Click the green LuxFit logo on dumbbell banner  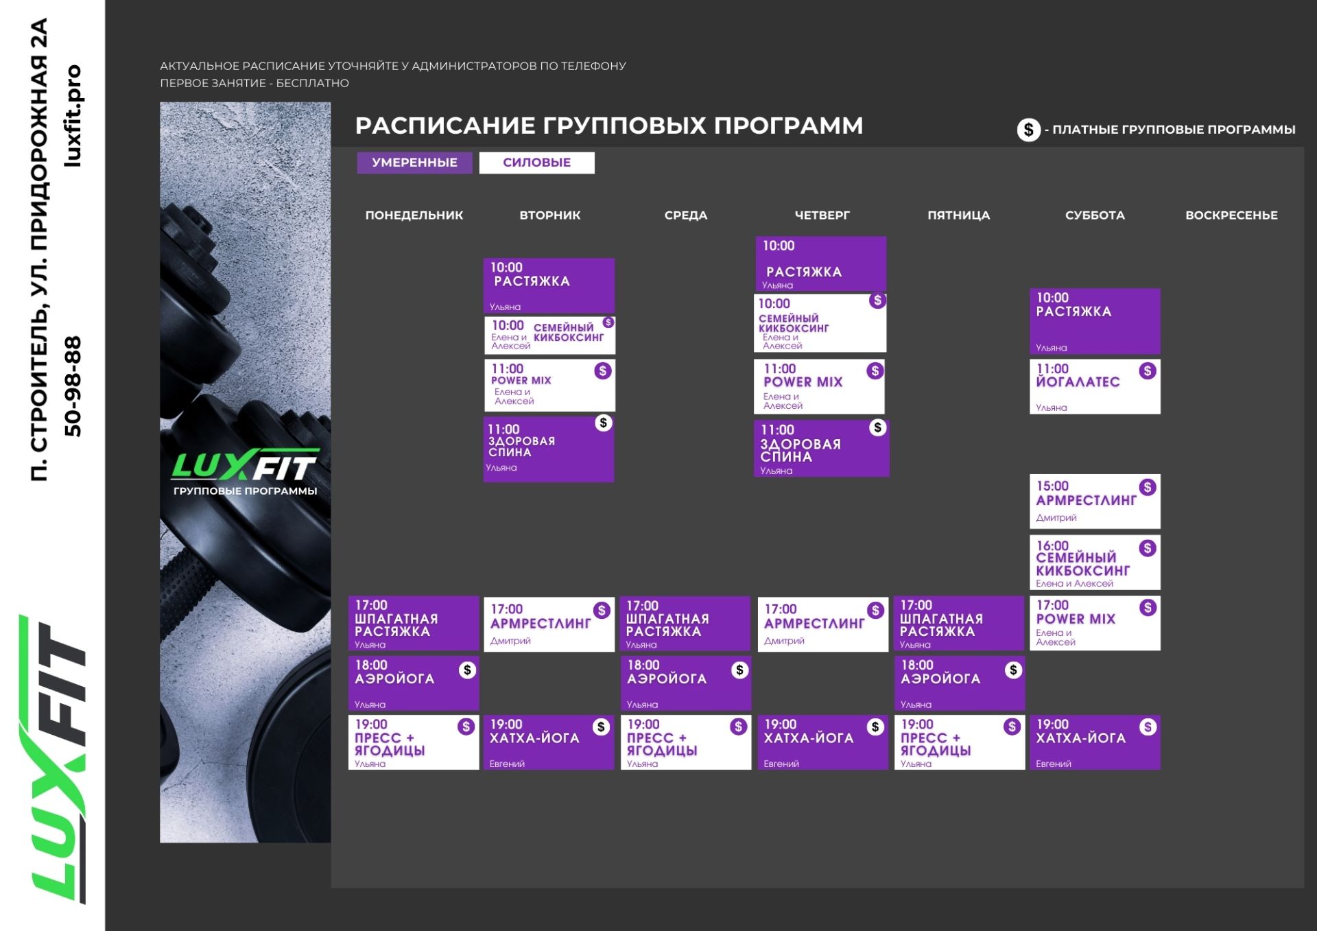(x=245, y=466)
